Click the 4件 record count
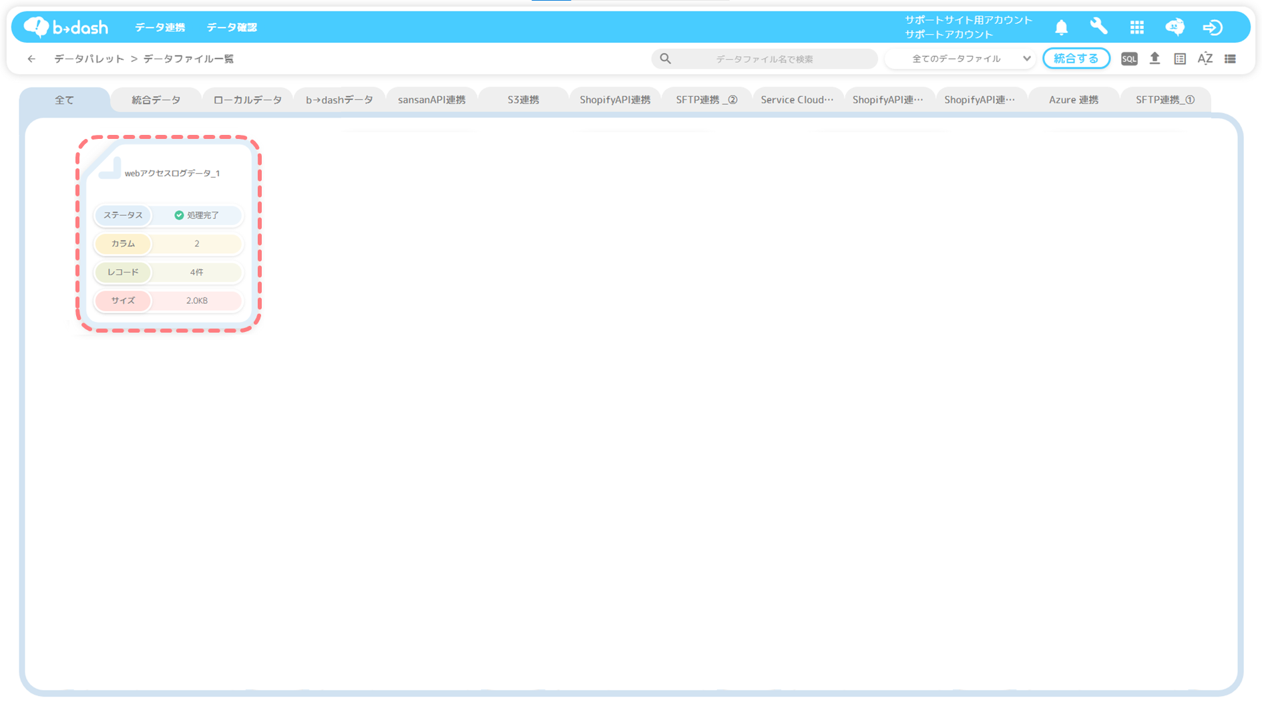Screen dimensions: 1262x710 point(196,273)
